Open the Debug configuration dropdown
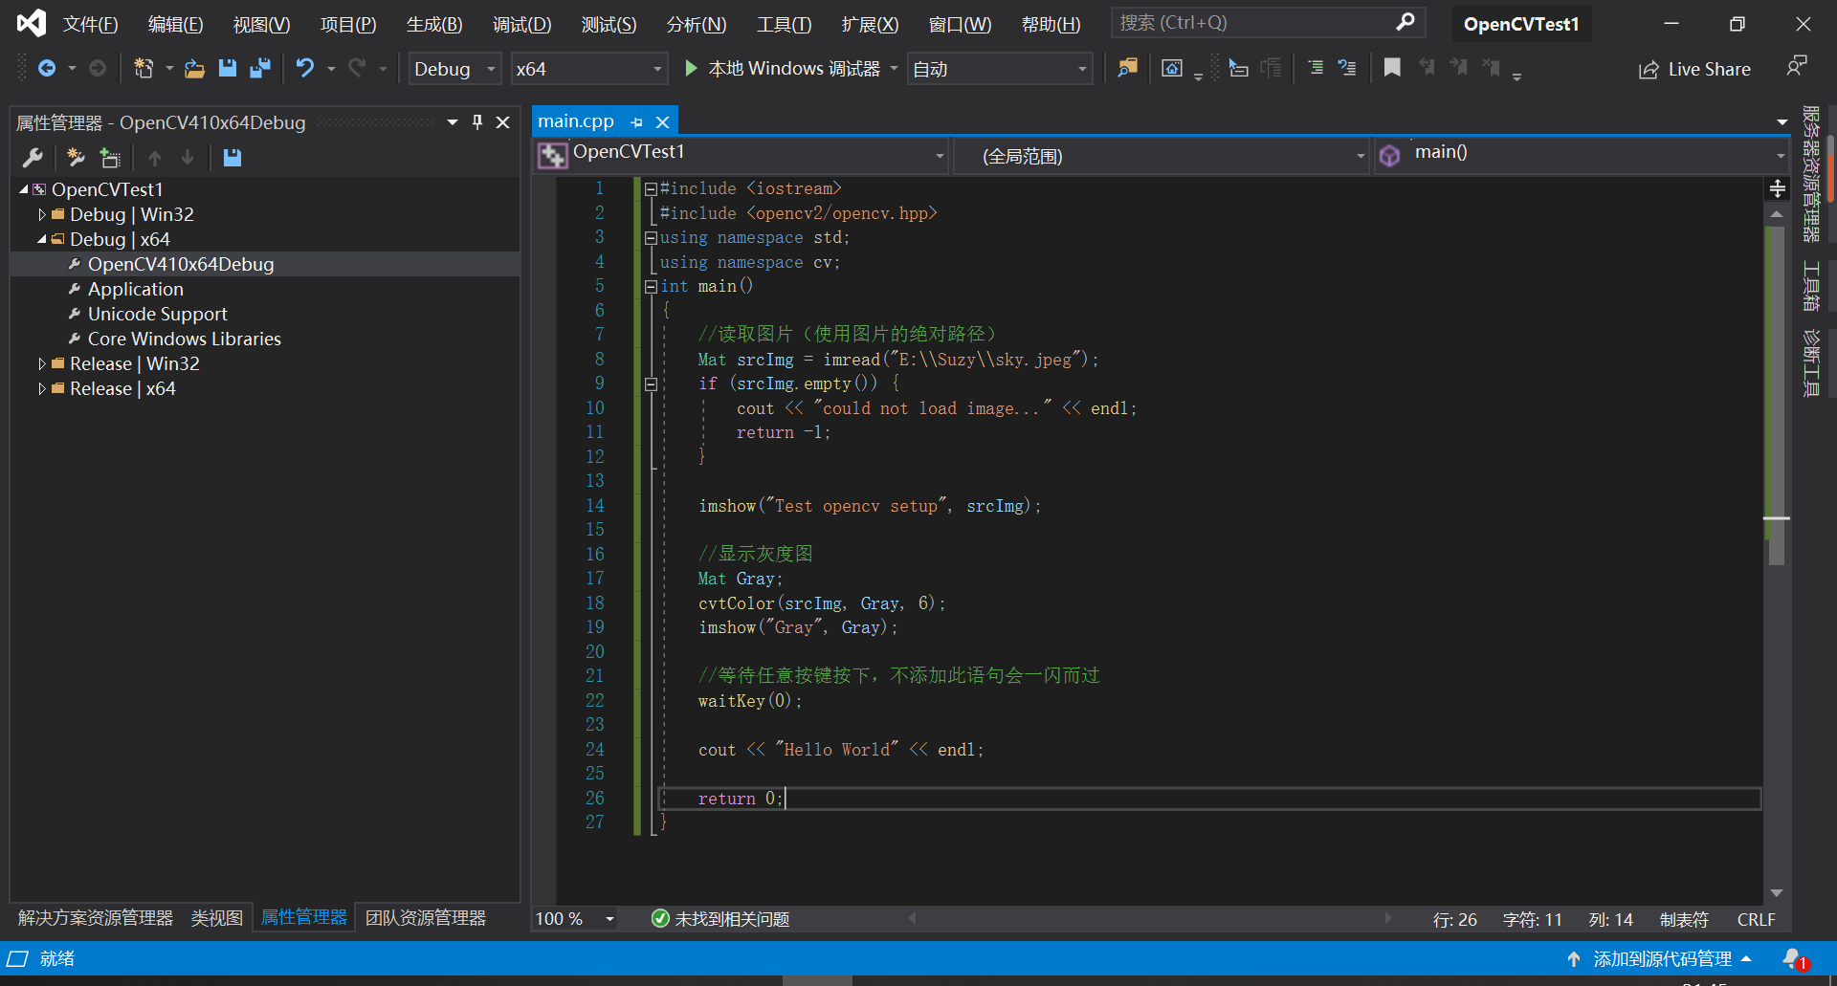Image resolution: width=1837 pixels, height=986 pixels. coord(491,69)
